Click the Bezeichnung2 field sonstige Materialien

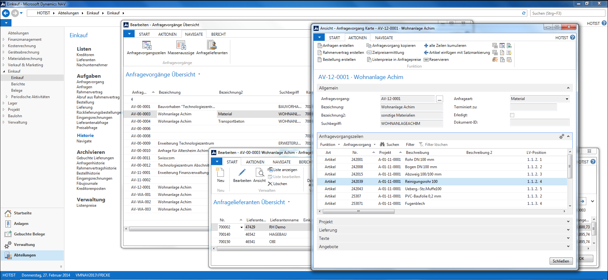pos(412,115)
